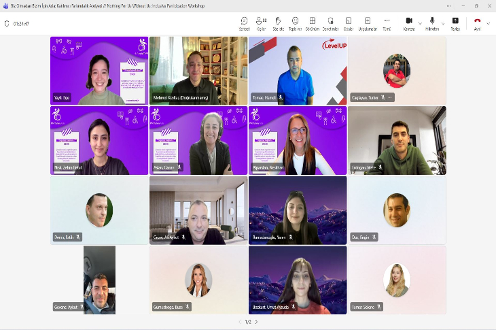Toggle the Kamera on or off

click(x=409, y=23)
